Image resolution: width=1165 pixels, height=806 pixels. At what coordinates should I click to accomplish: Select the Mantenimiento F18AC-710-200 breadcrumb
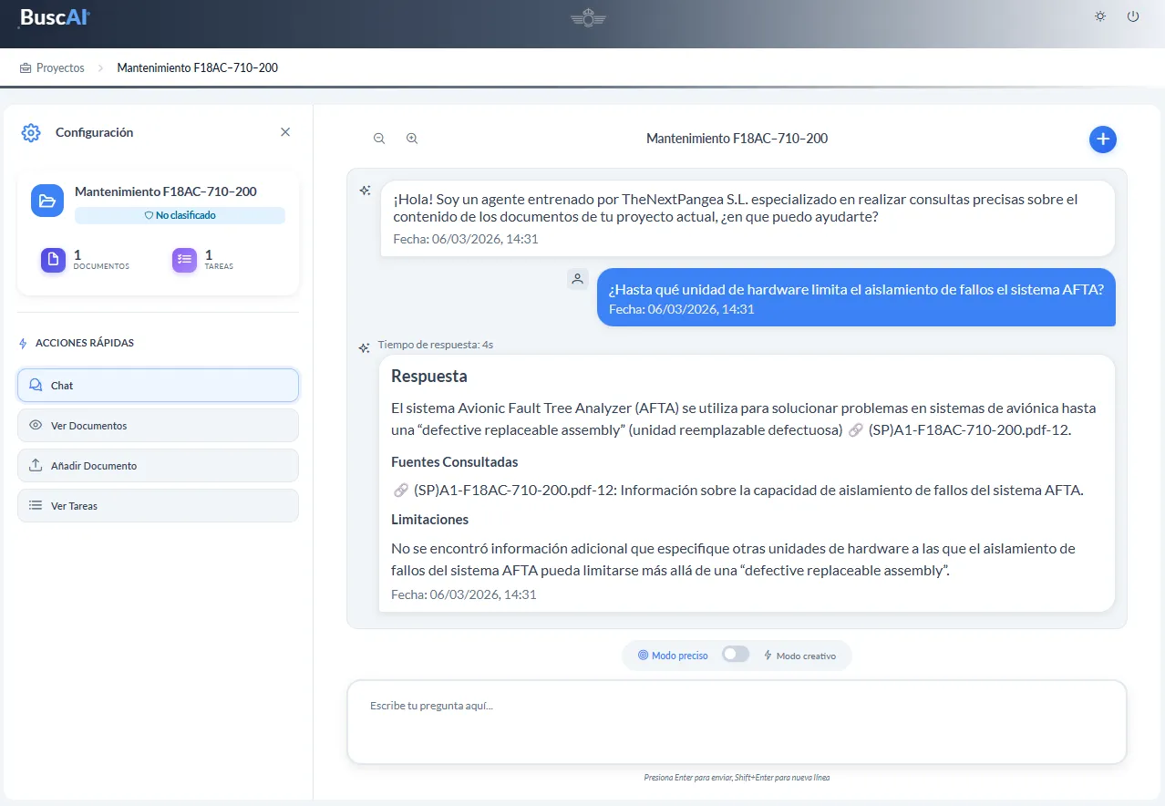197,67
